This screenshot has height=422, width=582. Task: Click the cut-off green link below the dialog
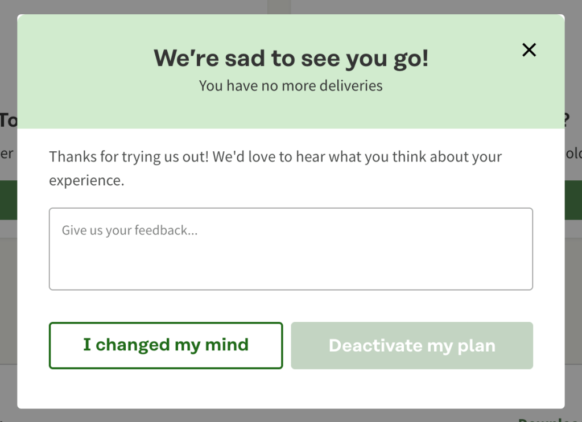pyautogui.click(x=549, y=420)
